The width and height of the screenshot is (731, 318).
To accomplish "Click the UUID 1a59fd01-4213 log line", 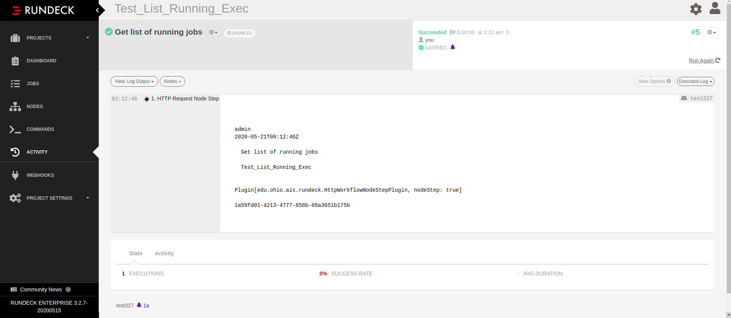I will [292, 205].
